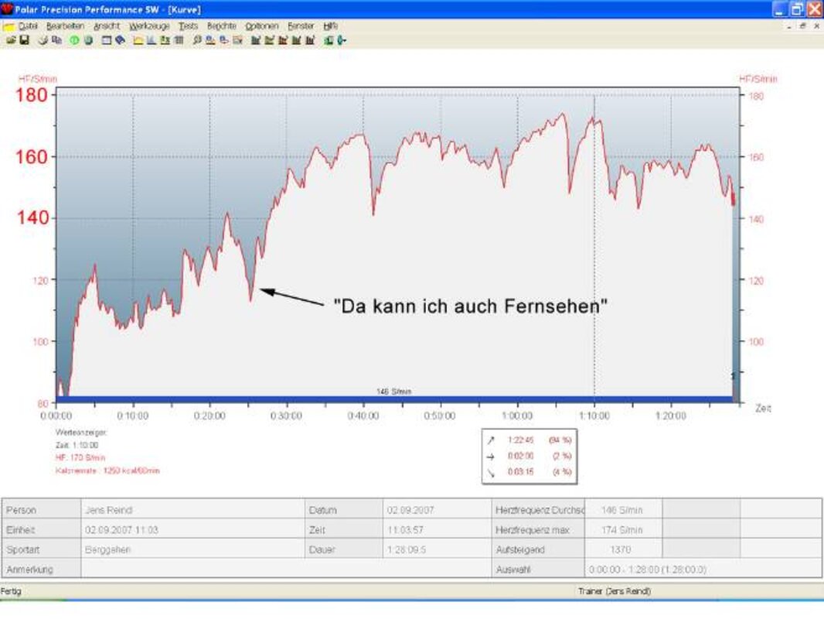Open the Optionen menu

click(262, 26)
